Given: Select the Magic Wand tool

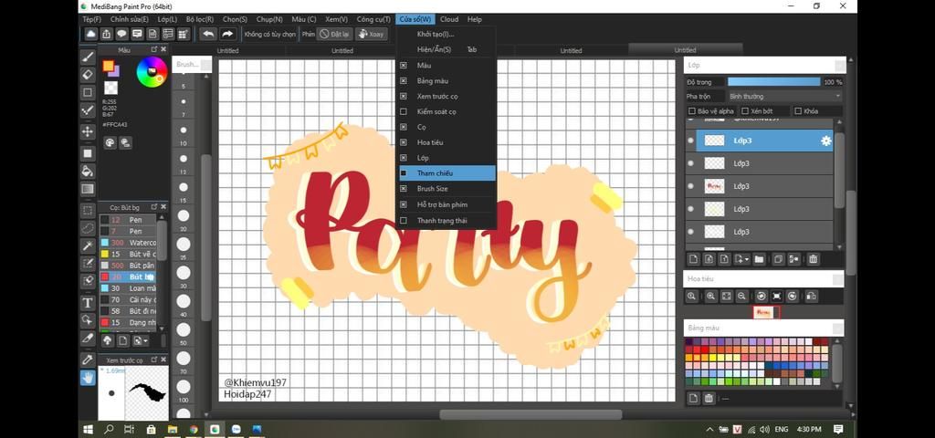Looking at the screenshot, I should click(x=88, y=245).
